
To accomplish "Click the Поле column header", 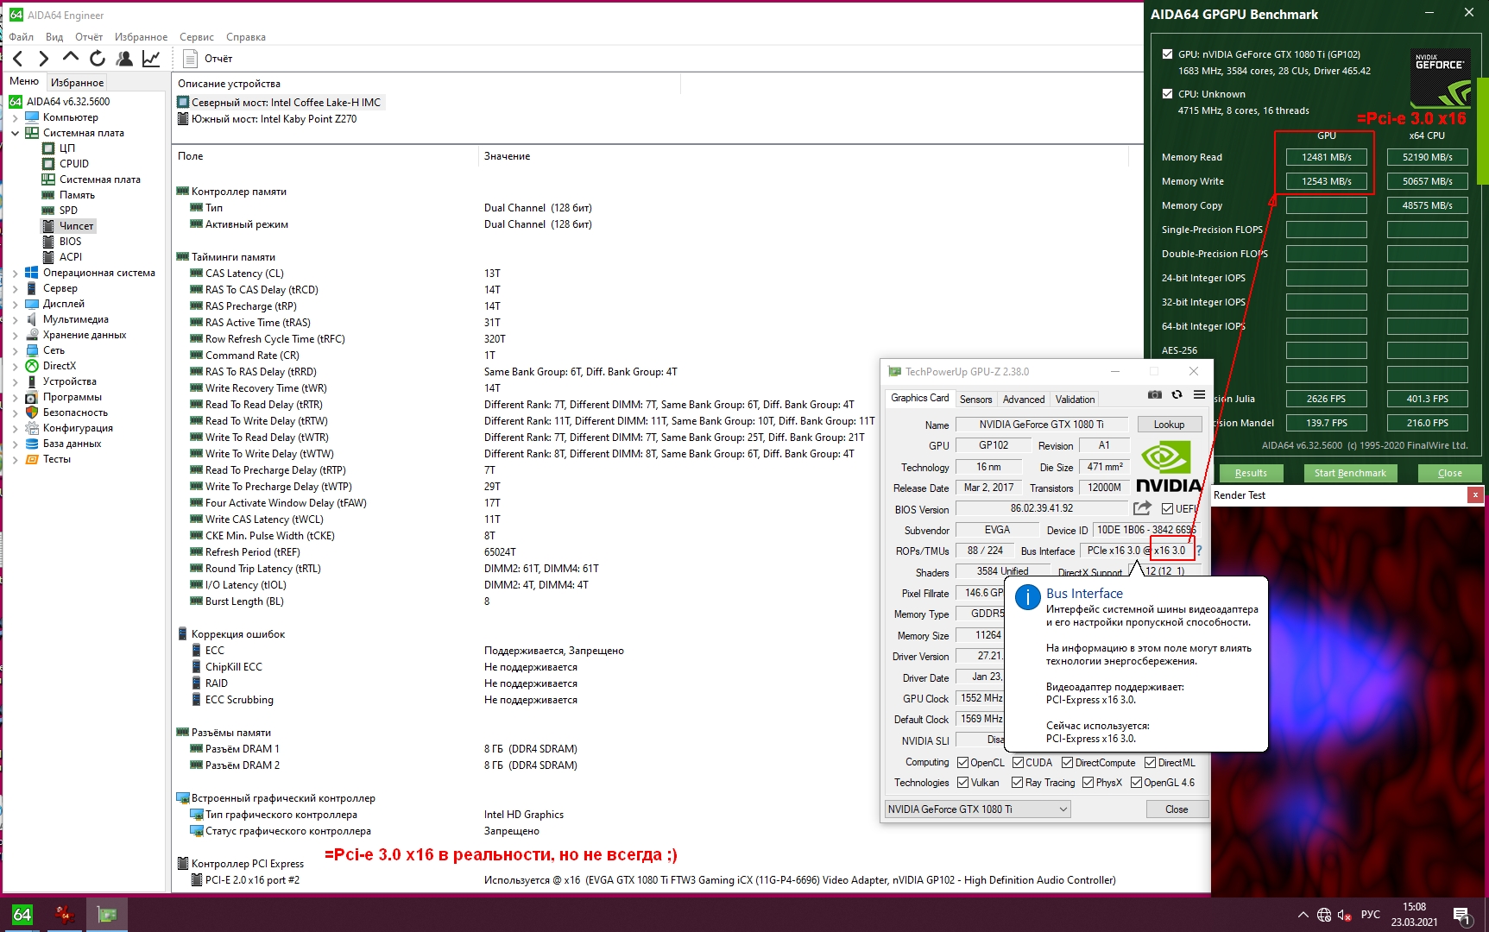I will tap(325, 156).
